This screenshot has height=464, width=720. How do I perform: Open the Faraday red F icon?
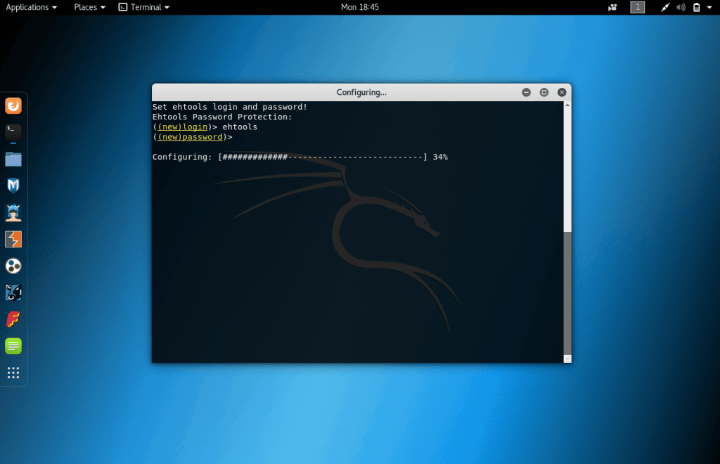pyautogui.click(x=13, y=319)
